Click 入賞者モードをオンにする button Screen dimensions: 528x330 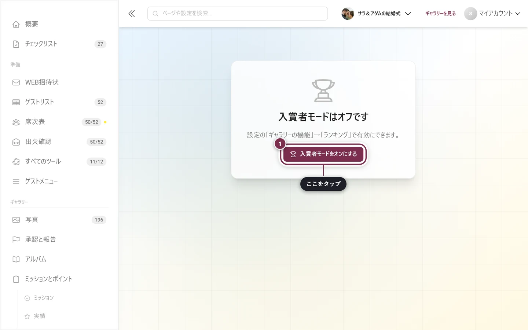pyautogui.click(x=323, y=154)
